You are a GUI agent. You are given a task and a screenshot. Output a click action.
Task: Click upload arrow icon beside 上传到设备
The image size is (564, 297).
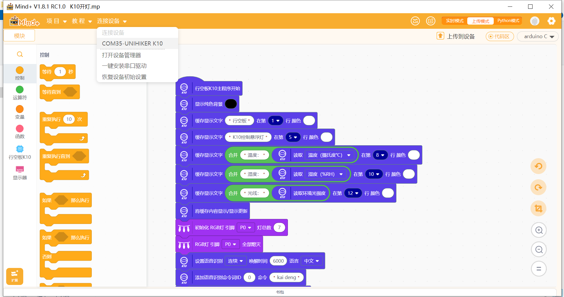[x=440, y=36]
